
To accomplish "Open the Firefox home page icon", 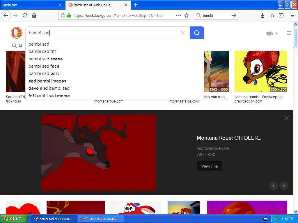I will (x=34, y=15).
